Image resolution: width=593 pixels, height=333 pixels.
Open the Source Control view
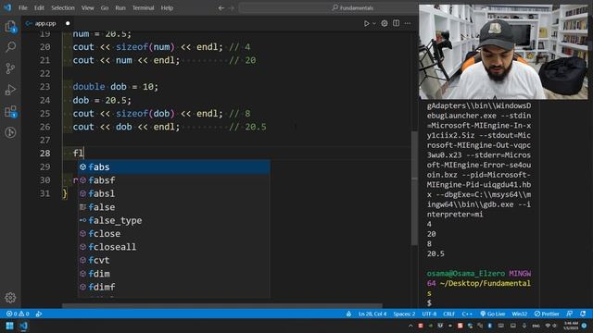tap(10, 68)
